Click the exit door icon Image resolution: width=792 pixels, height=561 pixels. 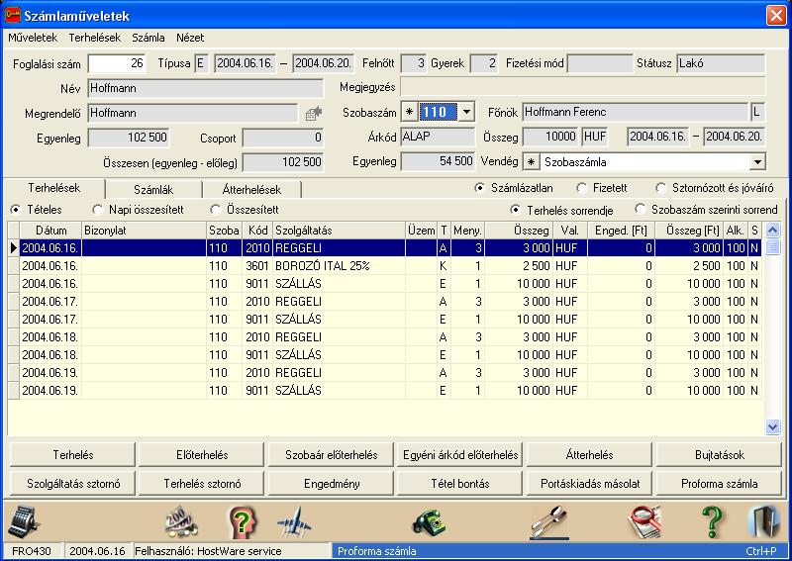(x=763, y=522)
